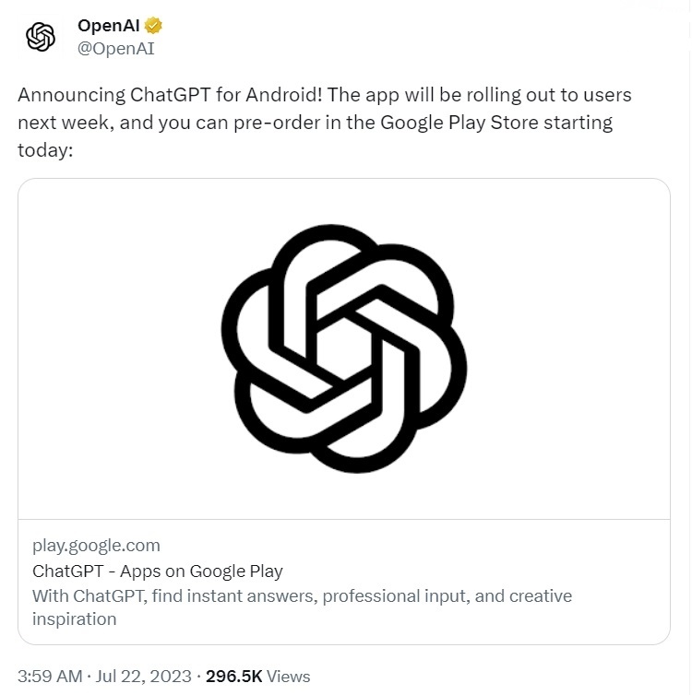Click the word 'today:' ending the tweet
This screenshot has height=695, width=692.
point(45,150)
